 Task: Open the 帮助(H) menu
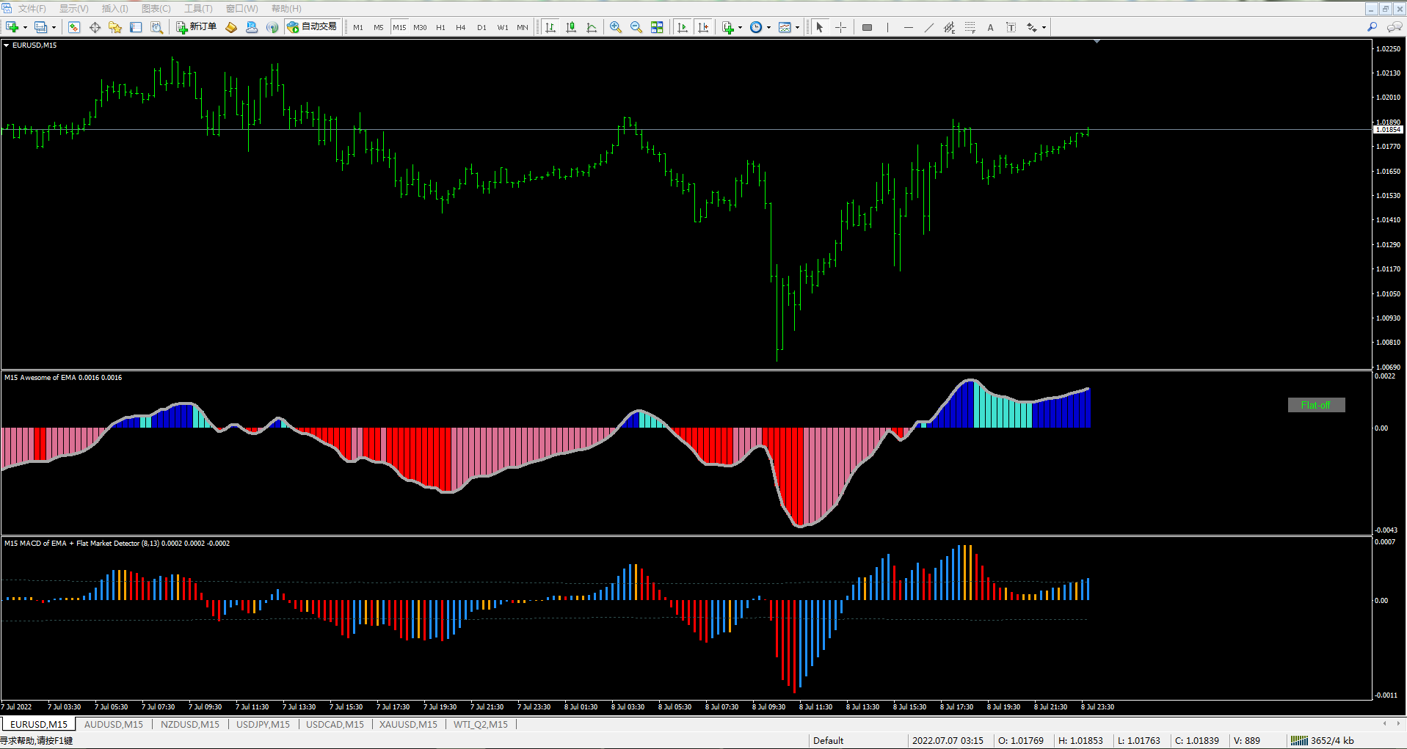[286, 9]
